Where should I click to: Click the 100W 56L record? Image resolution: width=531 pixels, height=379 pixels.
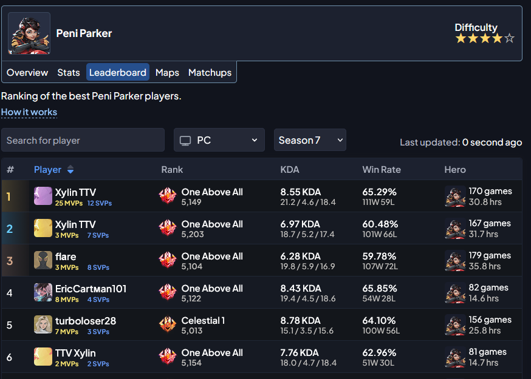point(381,330)
